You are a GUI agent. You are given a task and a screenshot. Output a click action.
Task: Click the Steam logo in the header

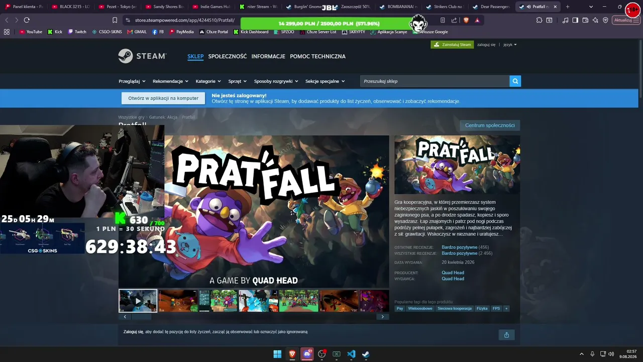tap(142, 56)
